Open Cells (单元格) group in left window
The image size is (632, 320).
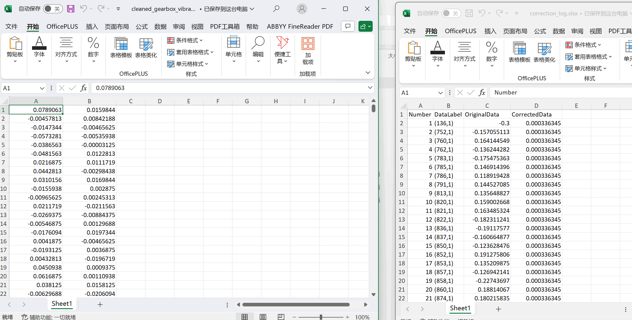point(234,50)
